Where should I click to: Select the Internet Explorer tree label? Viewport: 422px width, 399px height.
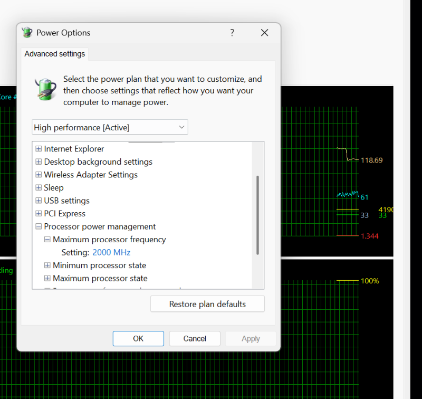coord(74,149)
